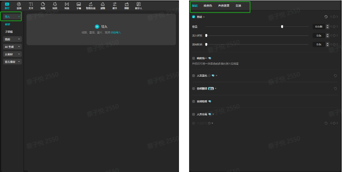Screen dimensions: 342x172
Task: Enable the 人声分离 checkbox
Action: pos(193,114)
